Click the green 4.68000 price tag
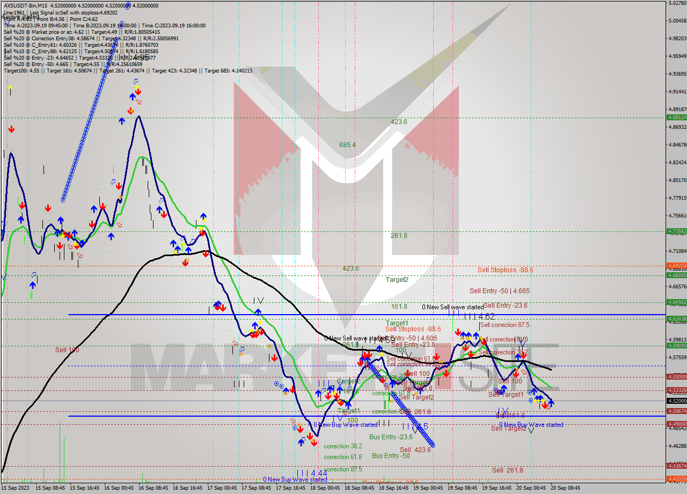Screen dimensions: 687x494 676,275
